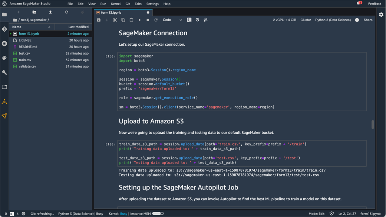
Task: Open the notifications bell
Action: (359, 4)
